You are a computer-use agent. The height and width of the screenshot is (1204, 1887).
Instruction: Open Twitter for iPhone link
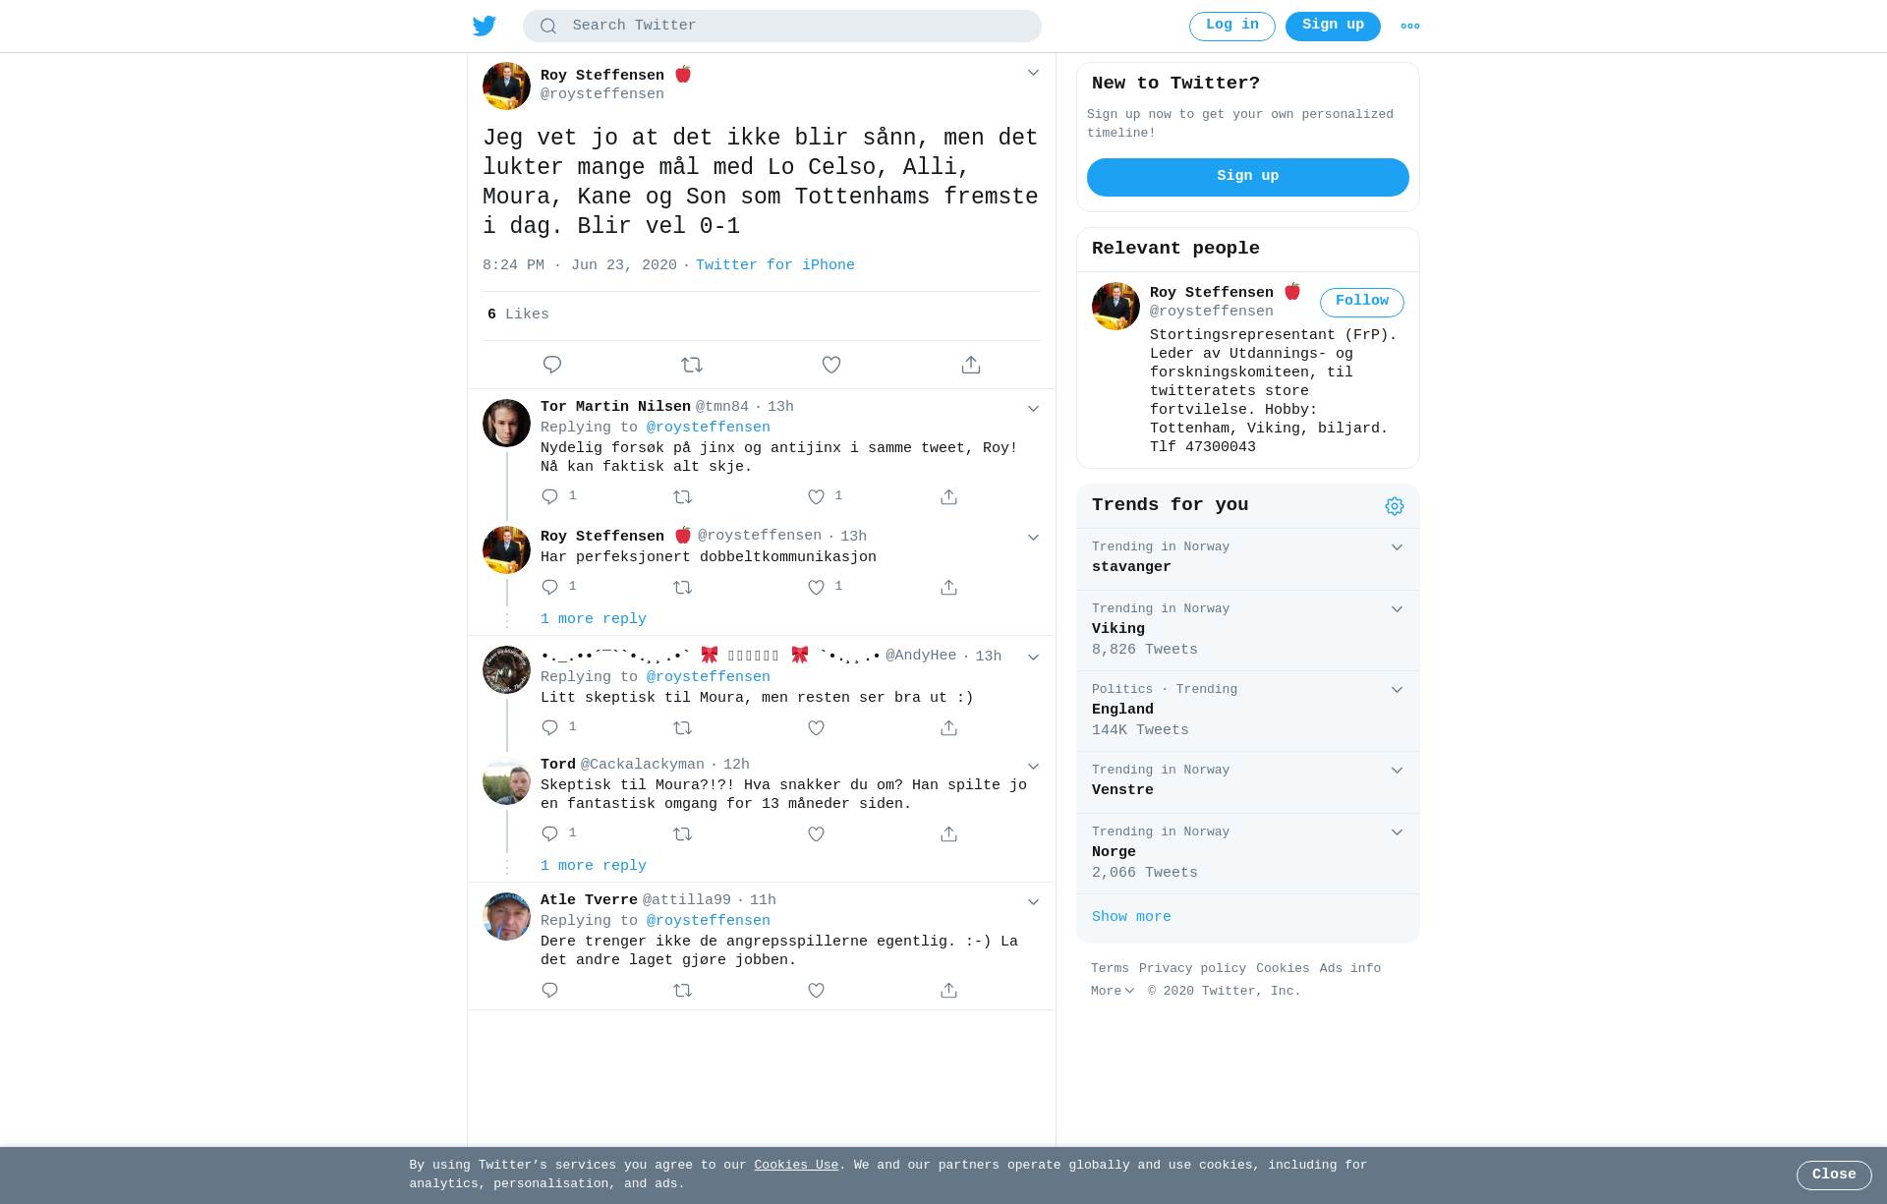click(775, 265)
